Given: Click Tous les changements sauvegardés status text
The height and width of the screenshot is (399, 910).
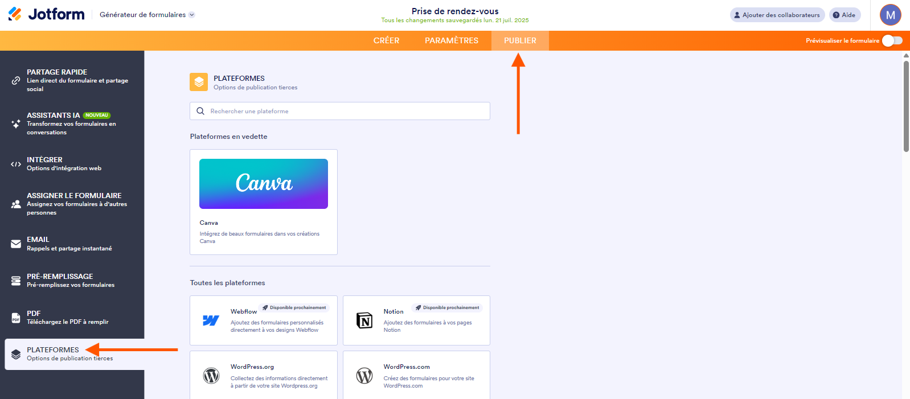Looking at the screenshot, I should (x=455, y=20).
